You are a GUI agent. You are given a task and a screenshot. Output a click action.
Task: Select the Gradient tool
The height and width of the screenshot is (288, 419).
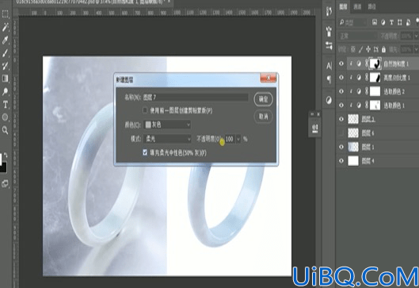(x=5, y=79)
